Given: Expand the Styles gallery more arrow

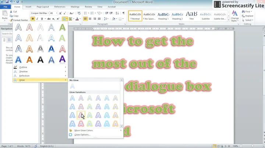Looking at the screenshot, I should click(229, 20).
